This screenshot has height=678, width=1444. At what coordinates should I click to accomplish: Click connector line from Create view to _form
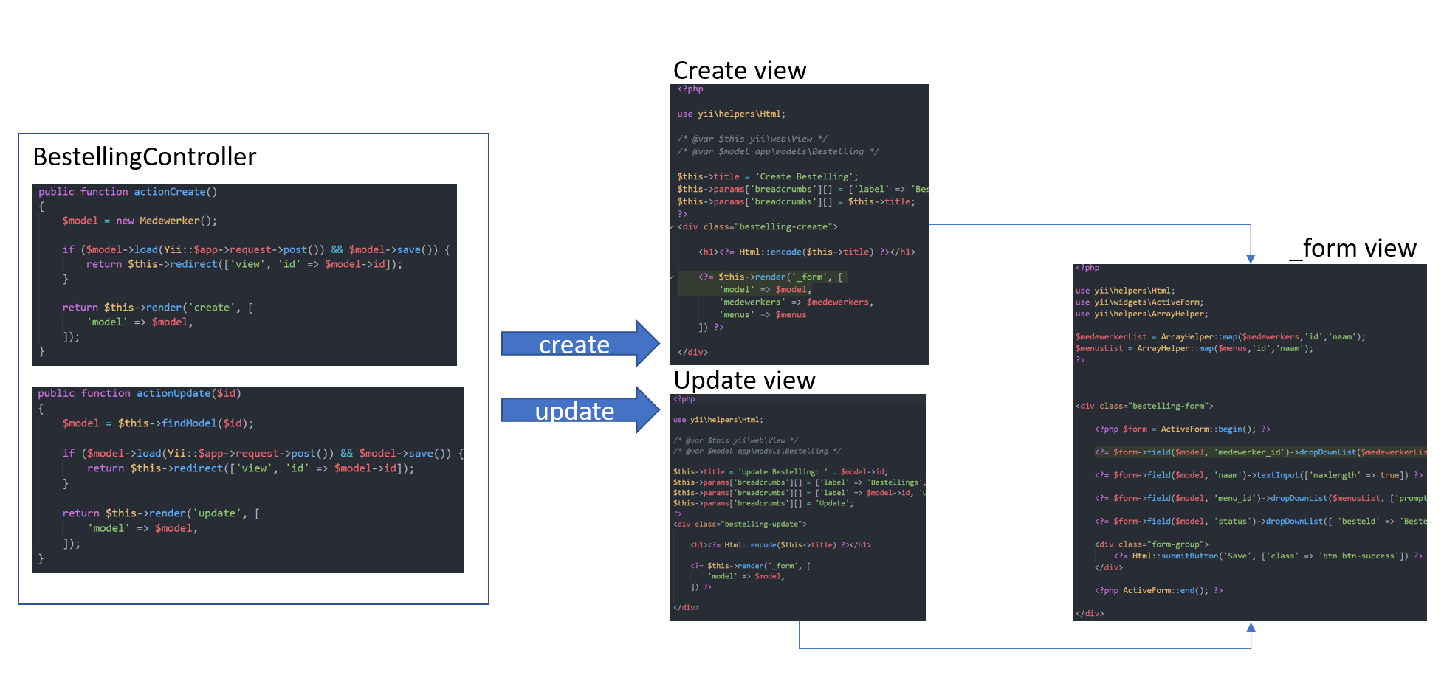click(1089, 224)
